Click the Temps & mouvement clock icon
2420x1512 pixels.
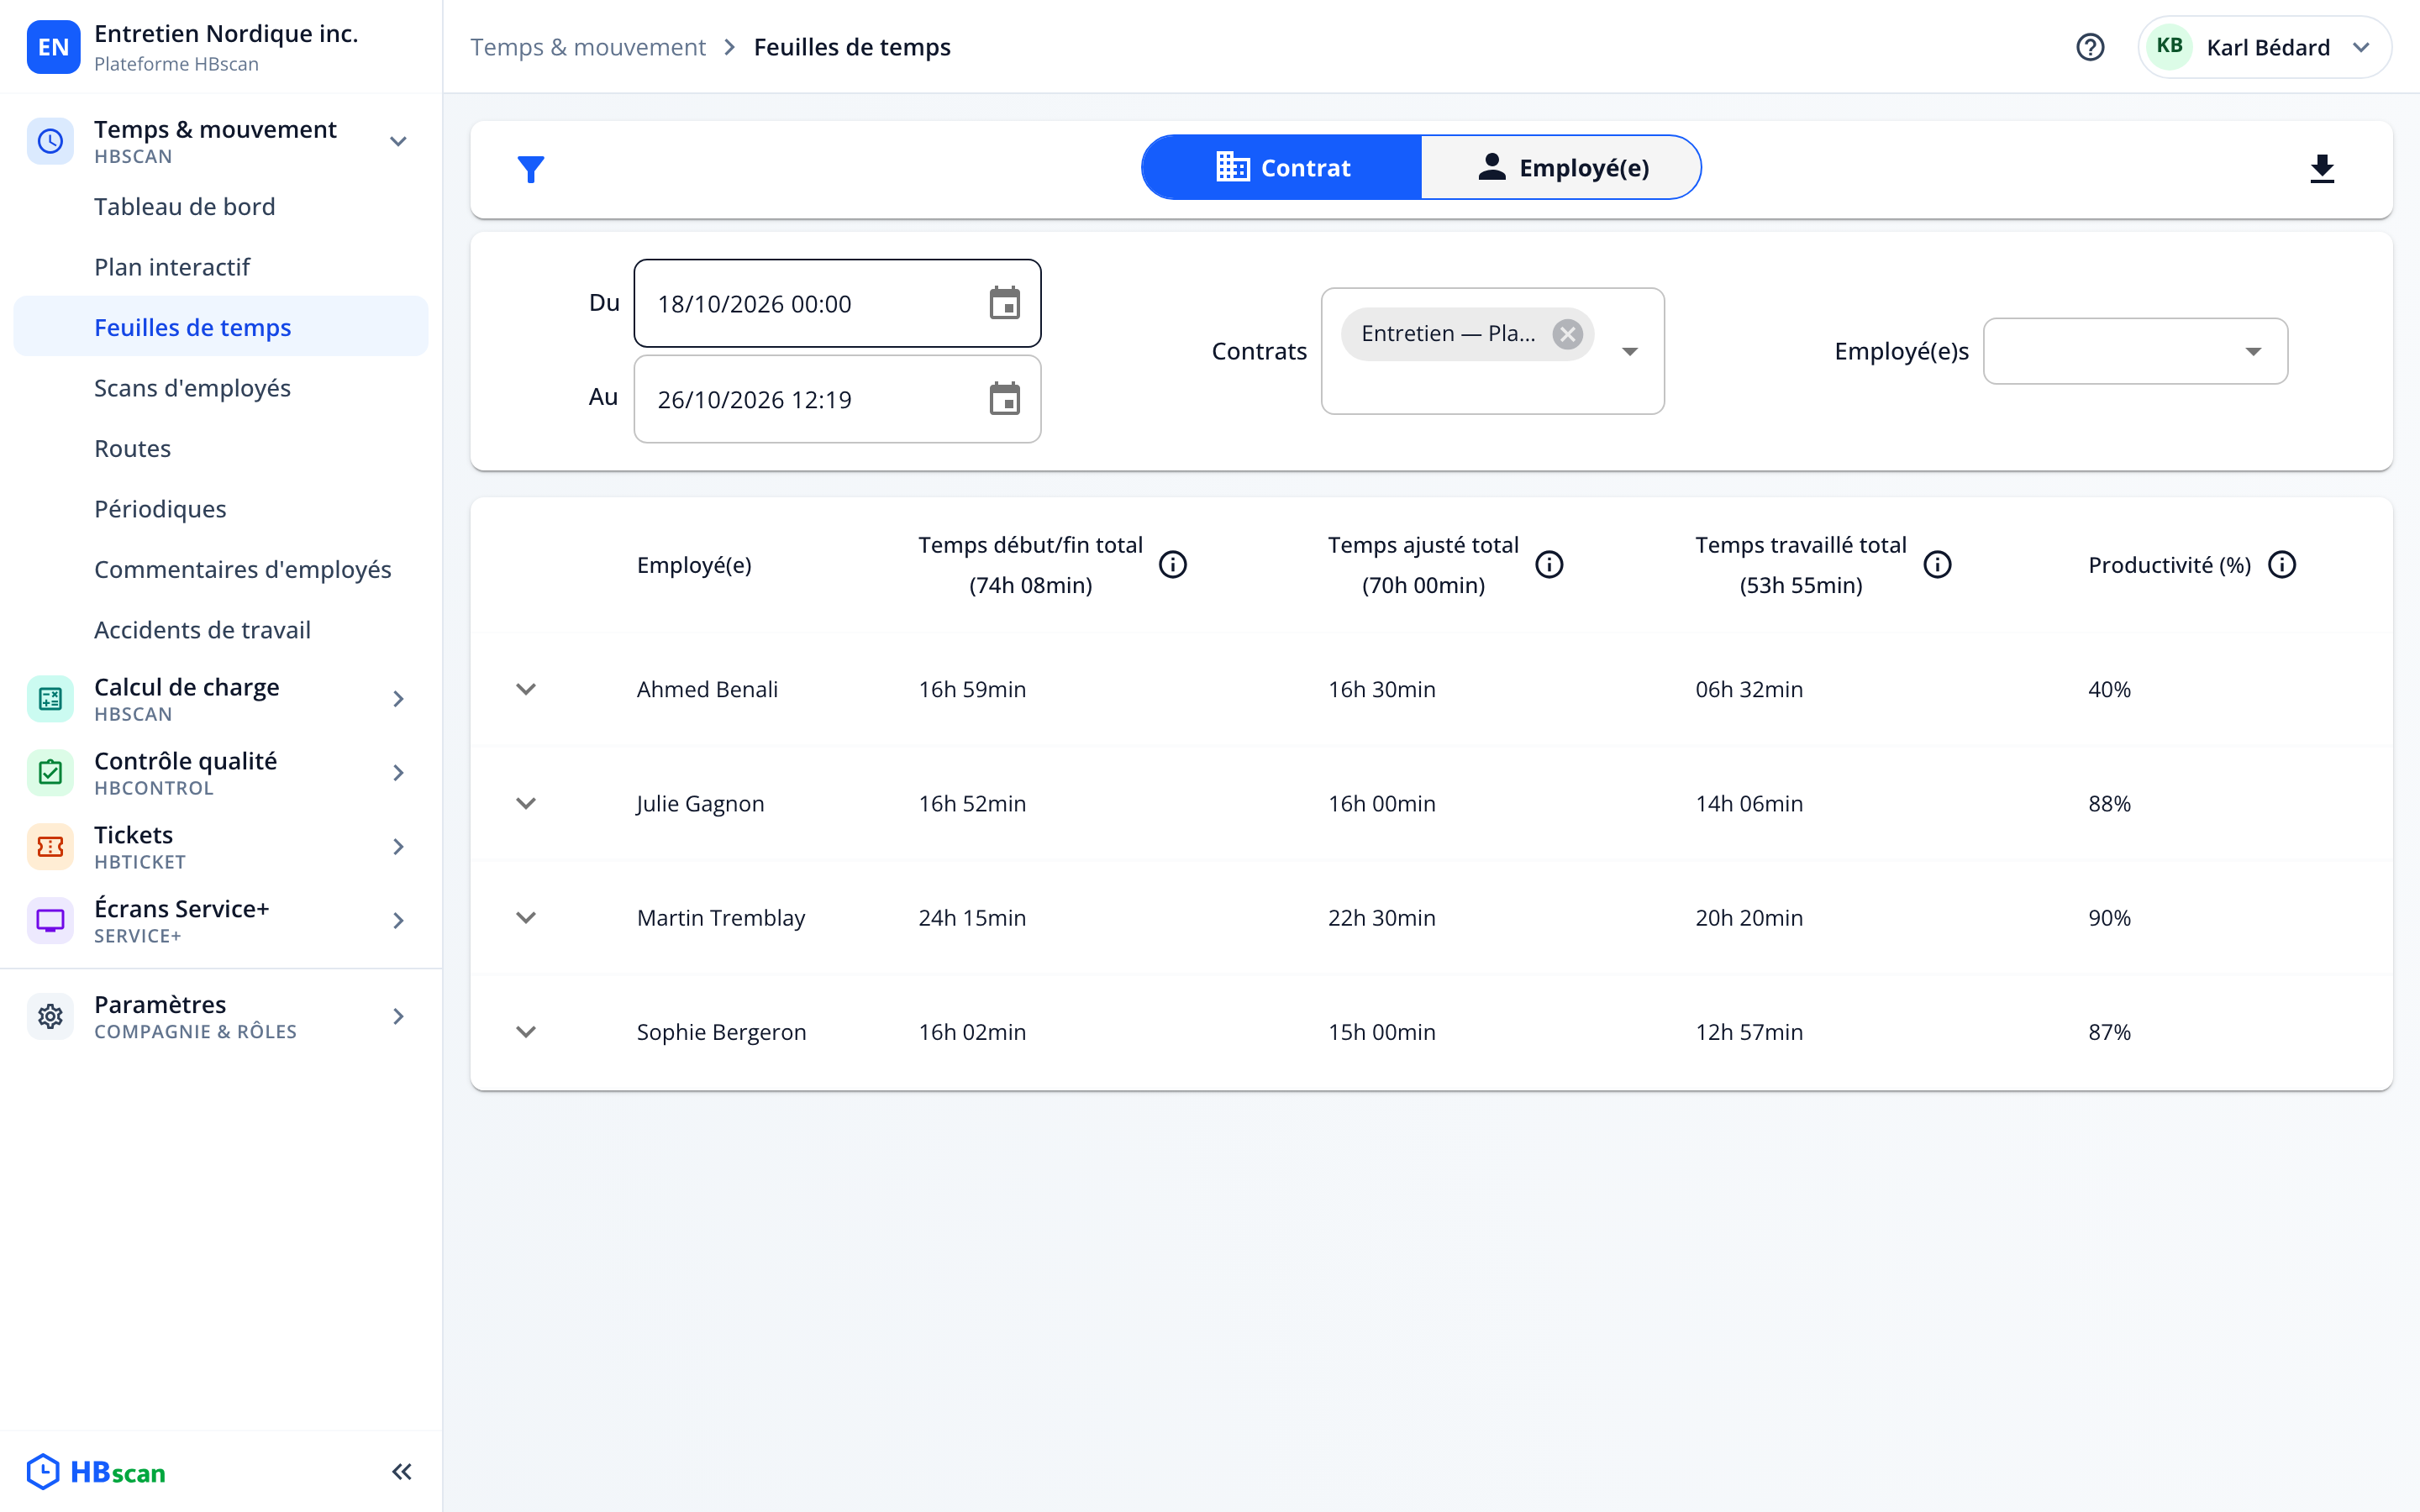click(x=50, y=141)
